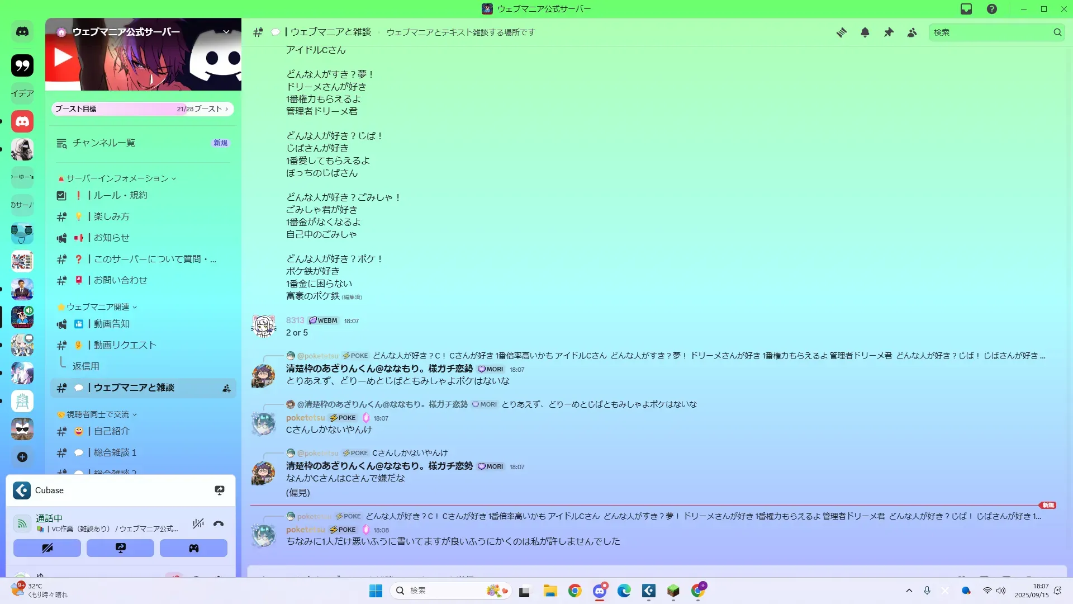Open pinned messages via pin icon
Image resolution: width=1073 pixels, height=604 pixels.
(x=889, y=32)
